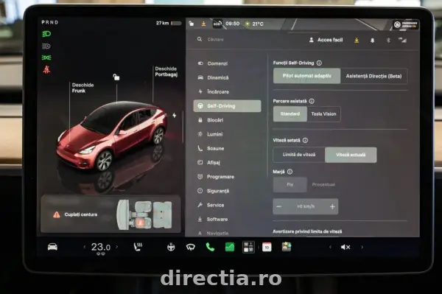
Task: Select Asistență Direcție (Beta) option
Action: point(373,76)
